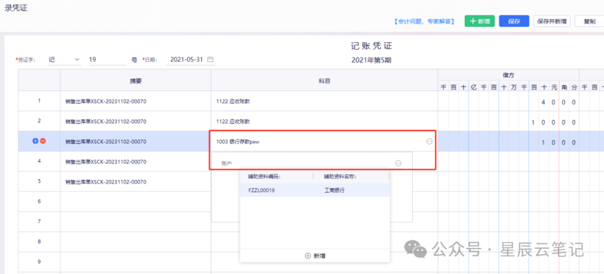Click the 保存并新增 button
The height and width of the screenshot is (274, 604).
coord(552,22)
